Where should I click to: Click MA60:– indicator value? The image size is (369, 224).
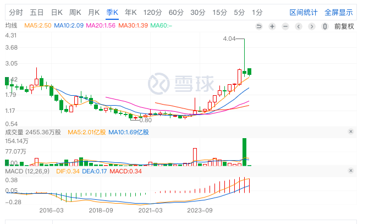pos(161,25)
